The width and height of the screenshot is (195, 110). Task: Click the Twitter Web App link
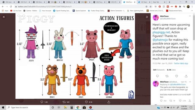[x=181, y=63]
